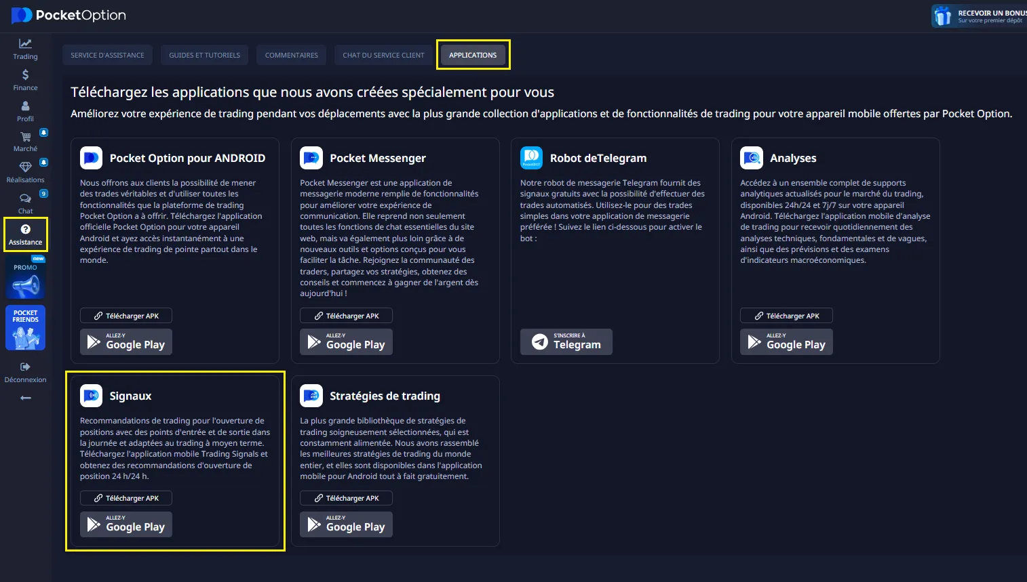Open the Chat sidebar section
The height and width of the screenshot is (582, 1027).
(x=25, y=203)
